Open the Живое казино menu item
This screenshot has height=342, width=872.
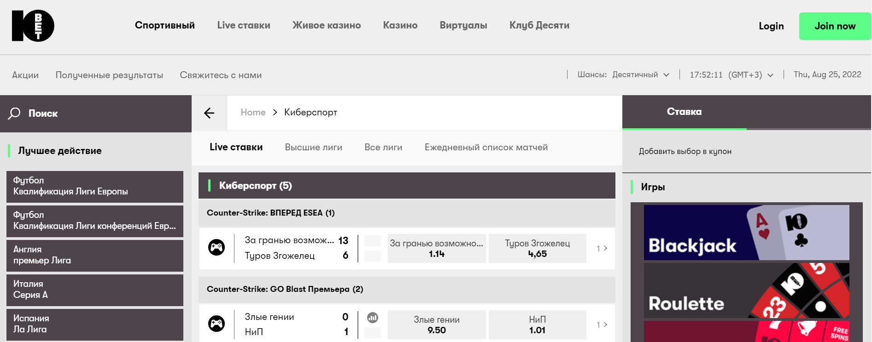coord(327,25)
